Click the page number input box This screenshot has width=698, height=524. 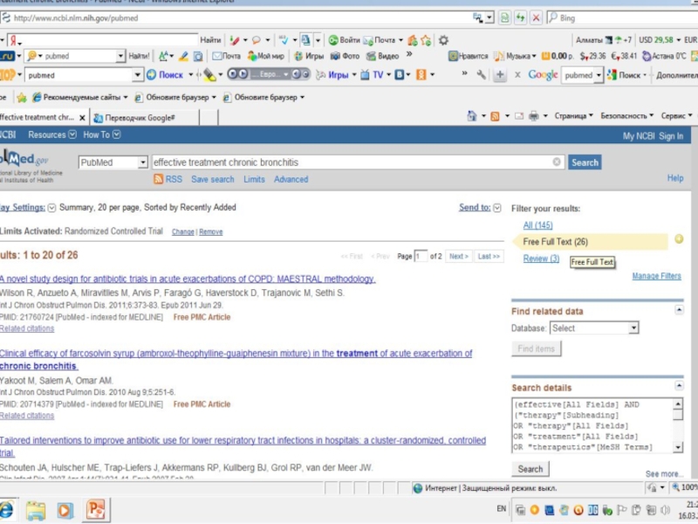[x=421, y=256]
